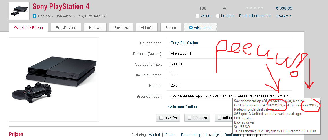328x140 pixels.
Task: Switch to the Forum tab
Action: (x=171, y=27)
